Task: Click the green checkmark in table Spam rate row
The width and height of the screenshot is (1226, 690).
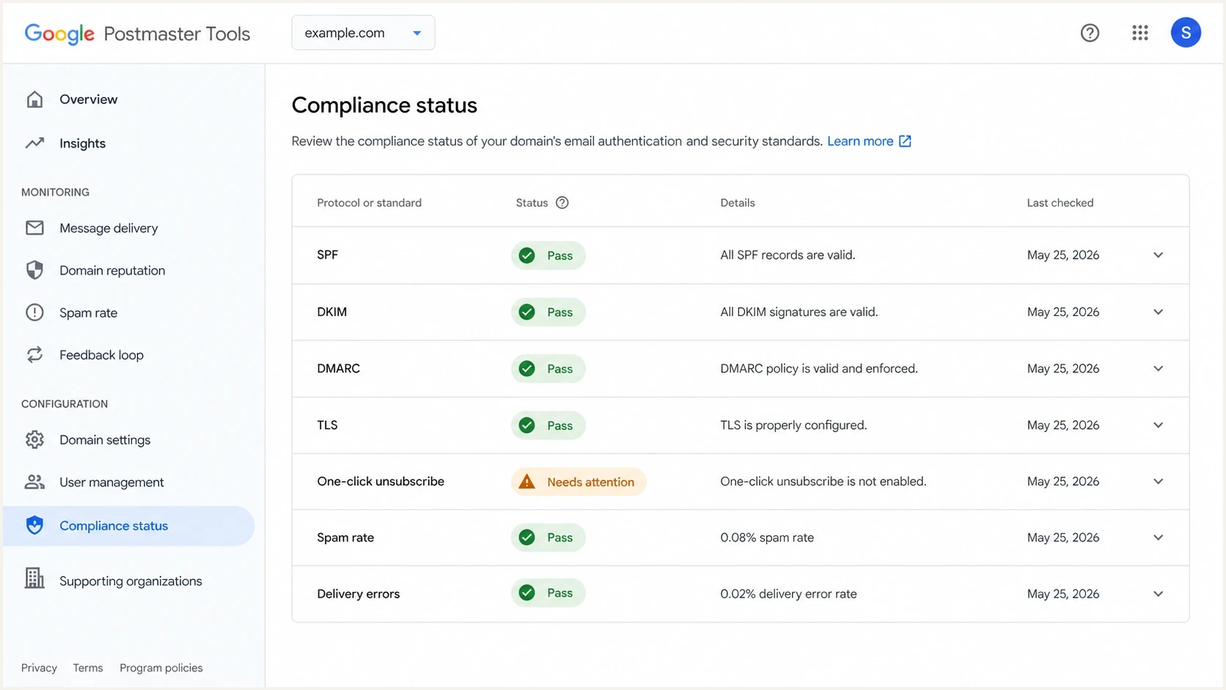Action: [x=526, y=537]
